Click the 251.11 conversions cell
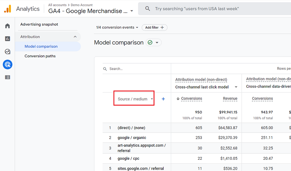 [x=267, y=138]
